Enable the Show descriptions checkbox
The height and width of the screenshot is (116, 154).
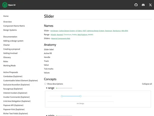coord(45,84)
